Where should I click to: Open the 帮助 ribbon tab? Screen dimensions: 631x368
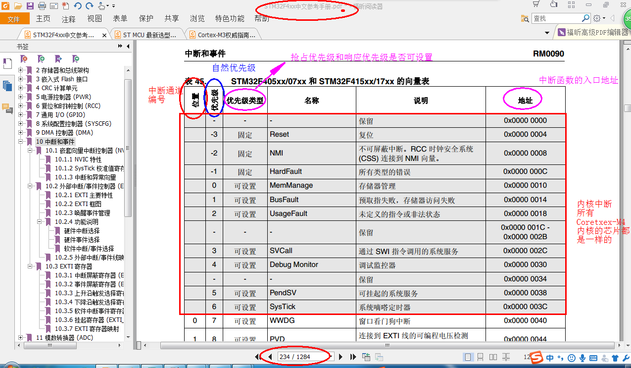(262, 19)
